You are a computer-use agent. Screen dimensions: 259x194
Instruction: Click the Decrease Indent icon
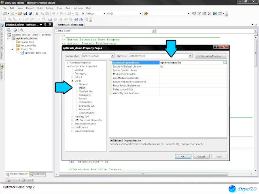(x=27, y=19)
